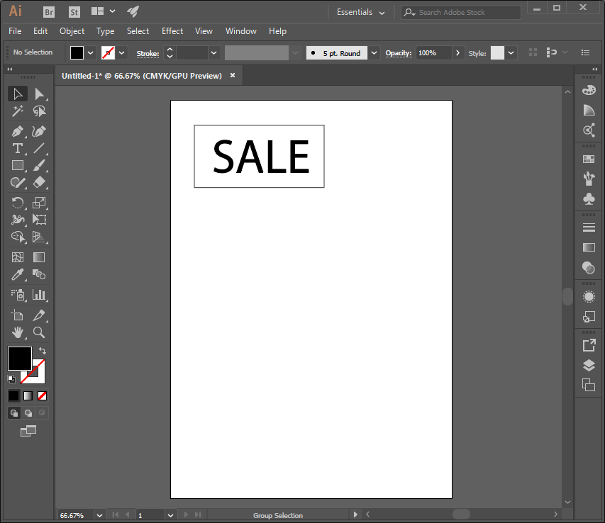
Task: Open Fill color dropdown in control bar
Action: (90, 53)
